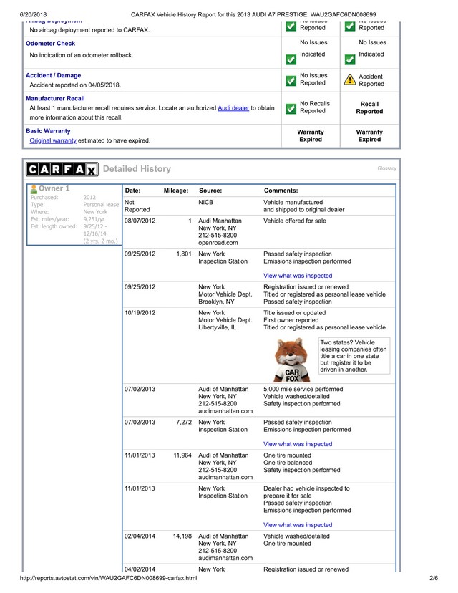Click the 'Brooklyn, NY' source text
Image resolution: width=458 pixels, height=593 pixels.
(x=216, y=302)
